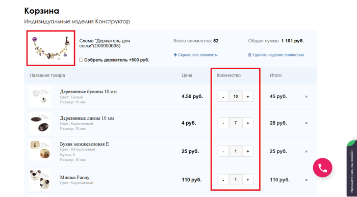Open the Деревянные бусины 10 мм product link
The image size is (357, 197).
click(88, 92)
